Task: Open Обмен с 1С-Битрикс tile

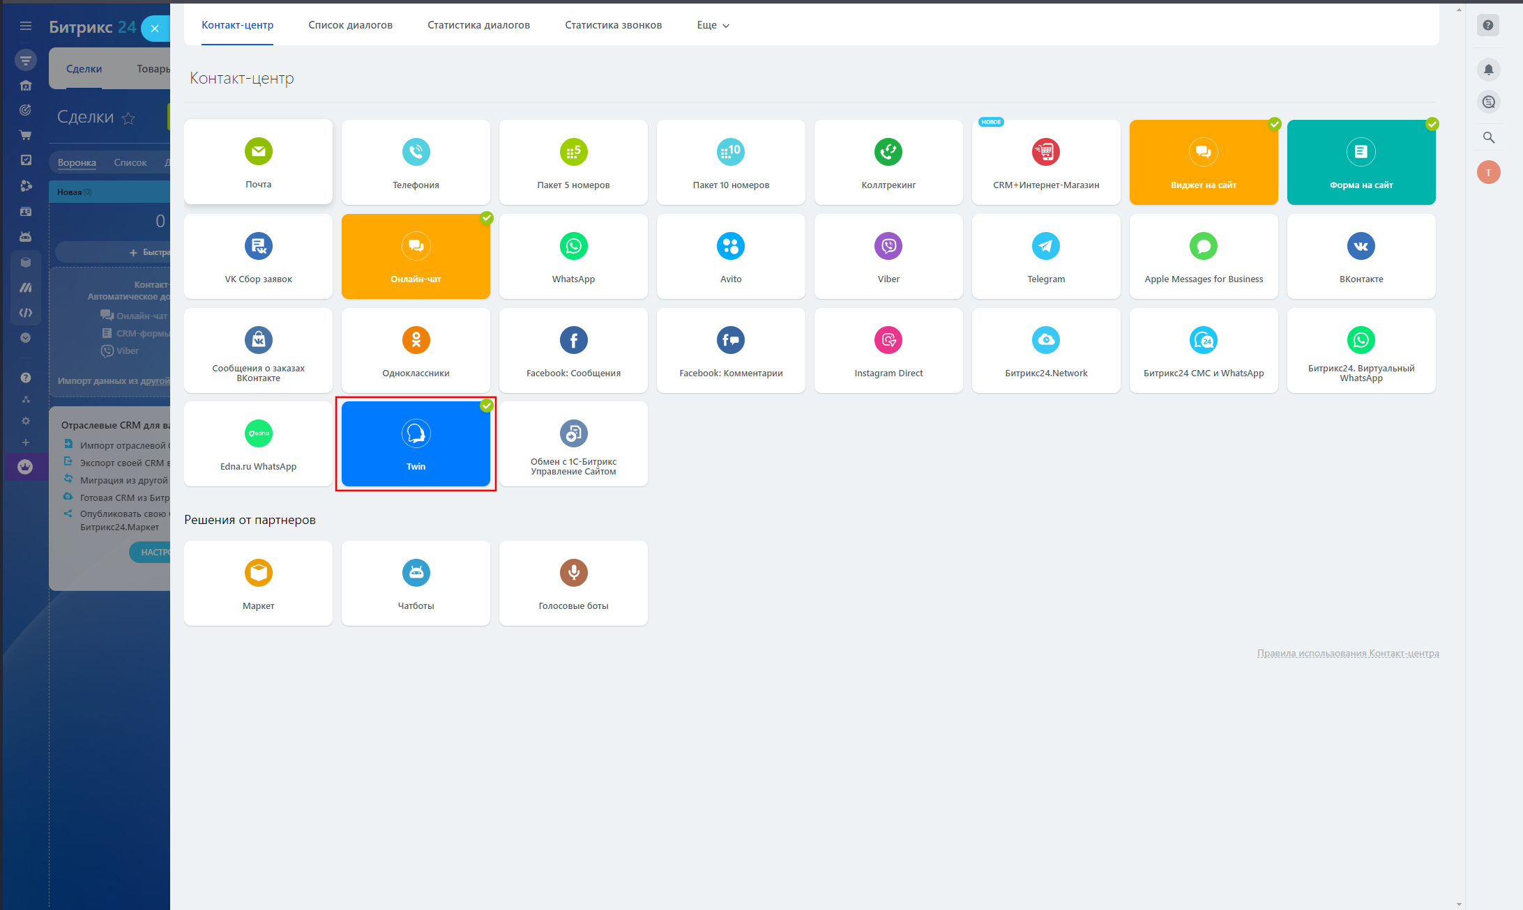Action: click(573, 443)
